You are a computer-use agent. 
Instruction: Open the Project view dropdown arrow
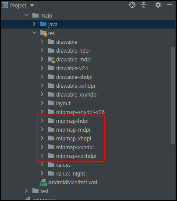[32, 6]
